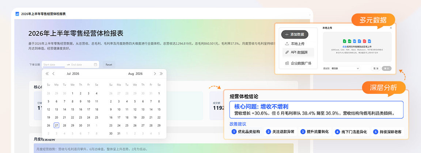Click suggestion 5 持续深耕老客
The image size is (421, 153).
[387, 131]
